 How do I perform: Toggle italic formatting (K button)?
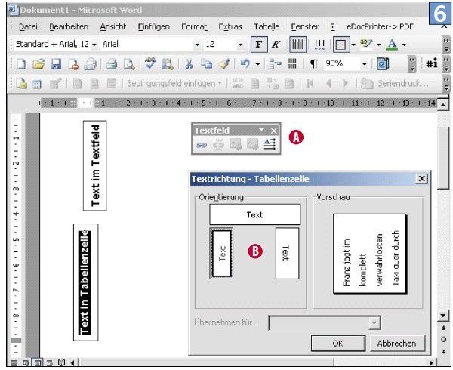coord(276,45)
